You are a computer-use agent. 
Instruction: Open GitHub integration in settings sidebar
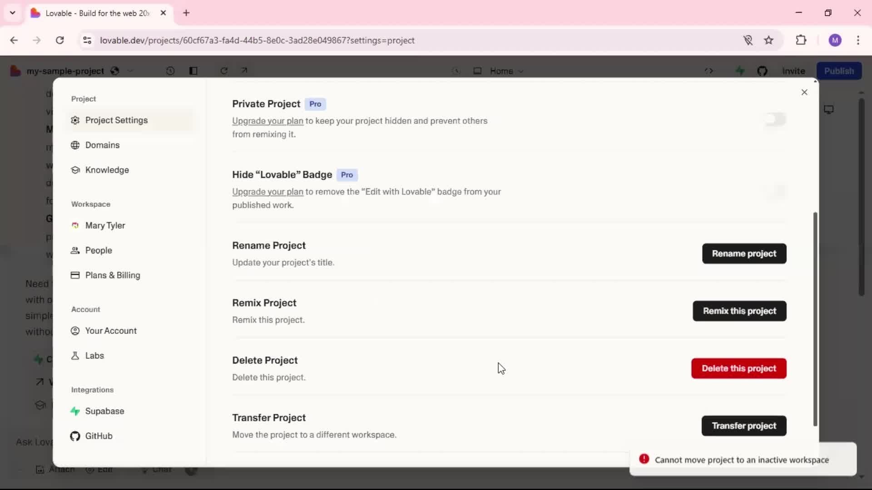(x=98, y=436)
